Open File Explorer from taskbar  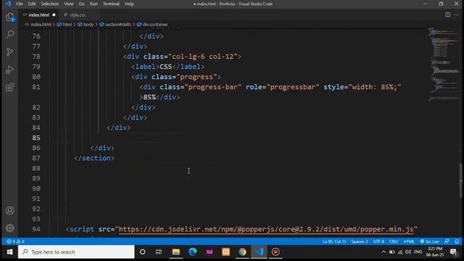coord(175,252)
